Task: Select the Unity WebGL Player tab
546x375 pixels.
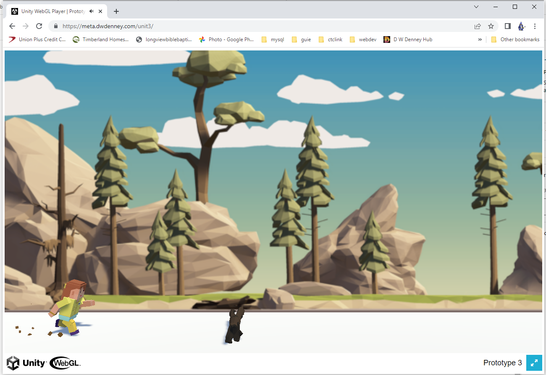Action: (57, 11)
